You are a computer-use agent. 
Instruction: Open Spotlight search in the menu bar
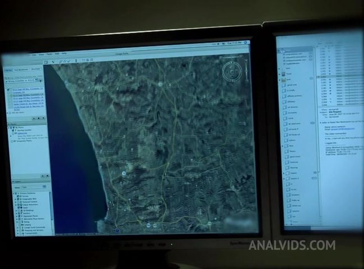(x=246, y=43)
